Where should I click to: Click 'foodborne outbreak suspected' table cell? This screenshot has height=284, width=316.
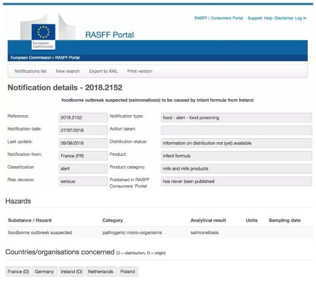click(40, 233)
